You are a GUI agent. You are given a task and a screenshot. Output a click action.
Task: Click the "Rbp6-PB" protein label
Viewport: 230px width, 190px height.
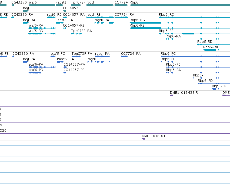coord(219,86)
